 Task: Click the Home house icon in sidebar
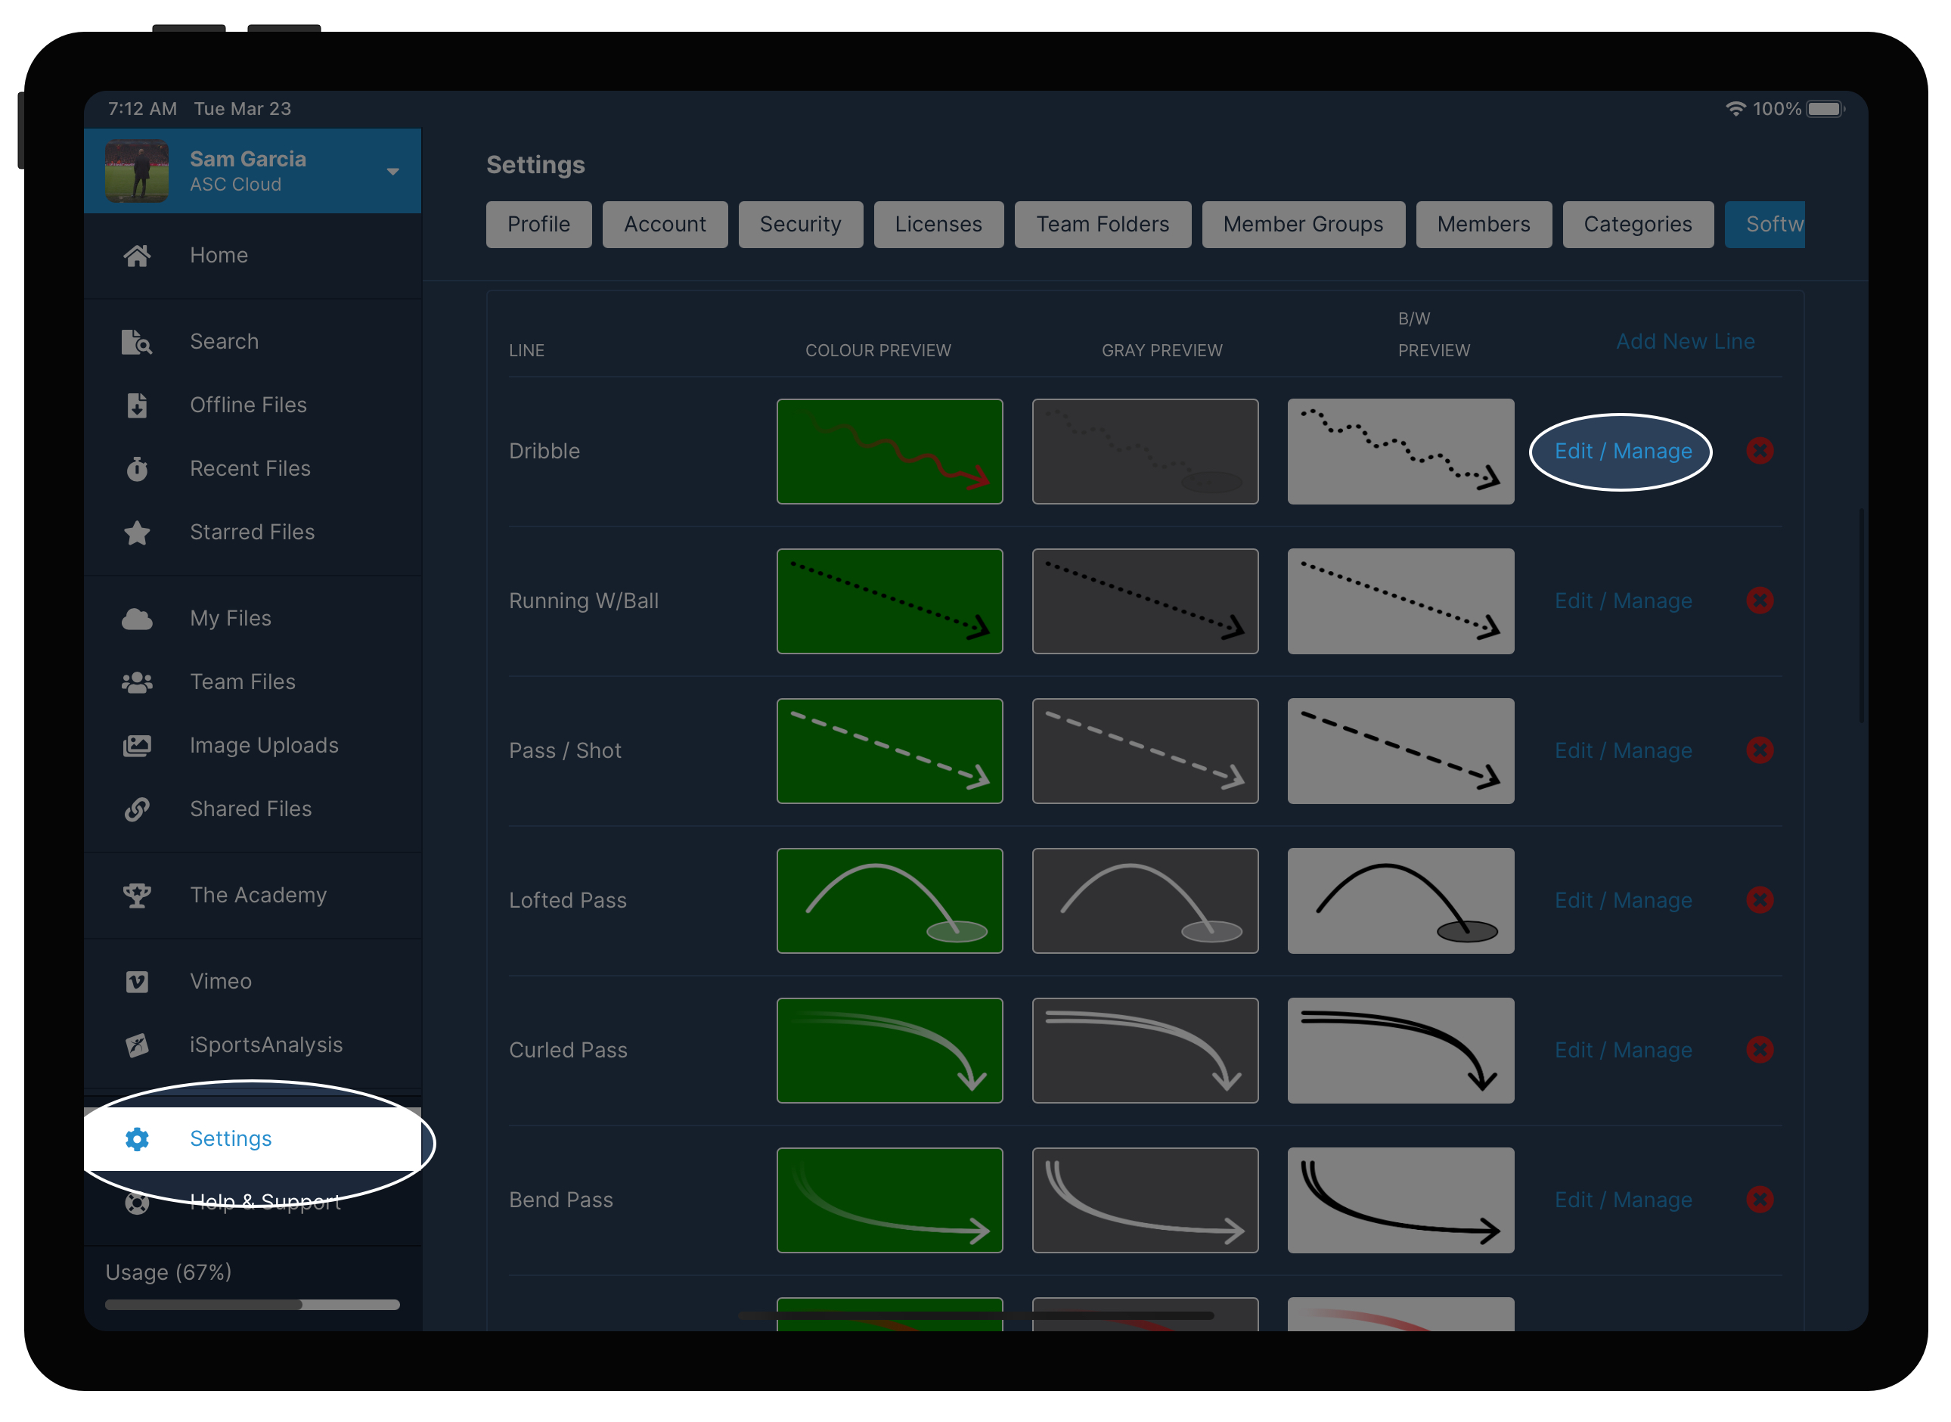(x=137, y=256)
